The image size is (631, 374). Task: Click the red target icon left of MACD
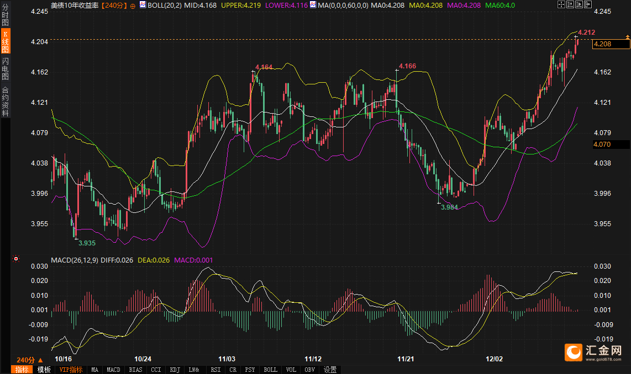(x=16, y=259)
